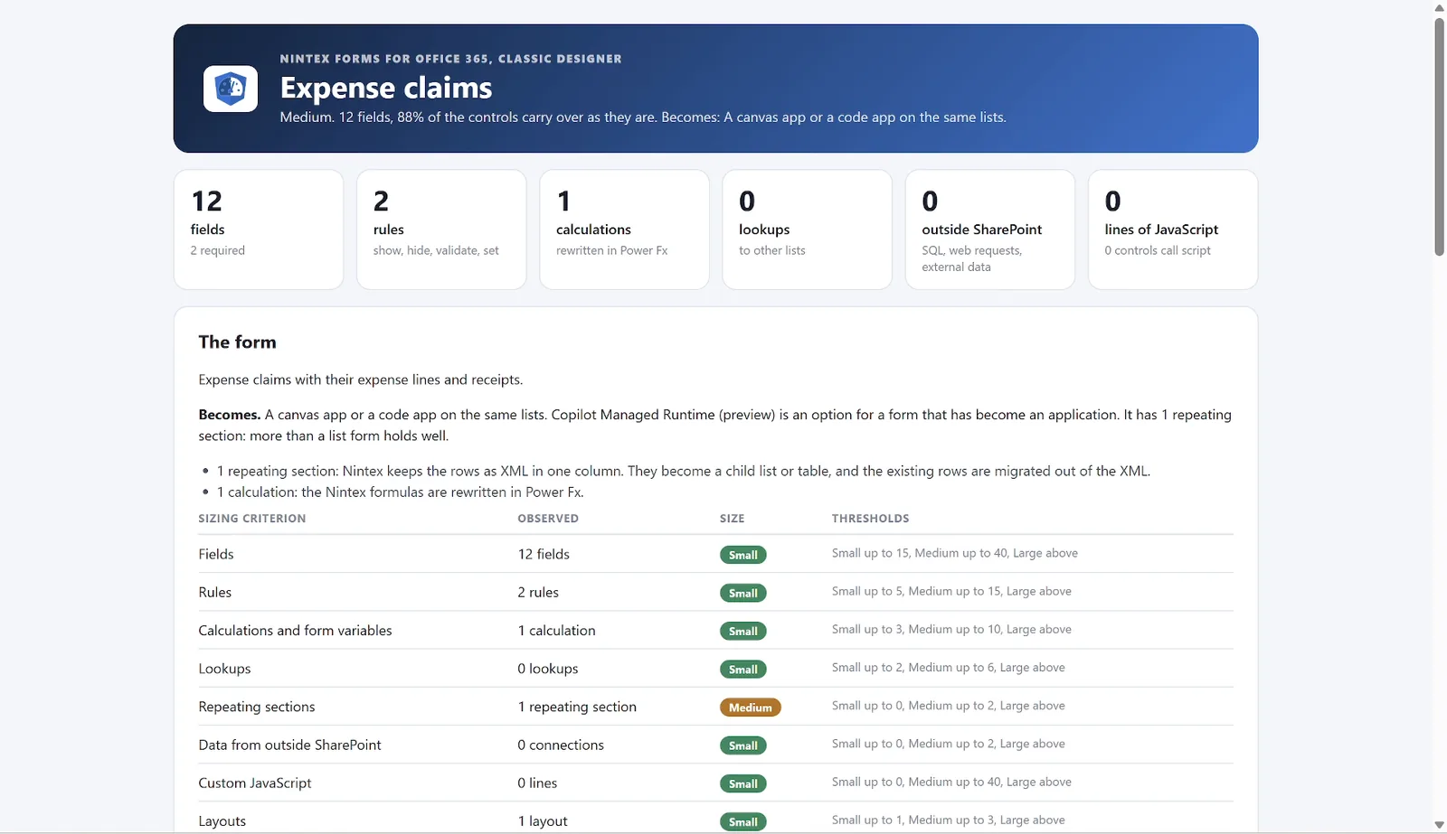
Task: Click the '1 layout' cell
Action: tap(543, 820)
